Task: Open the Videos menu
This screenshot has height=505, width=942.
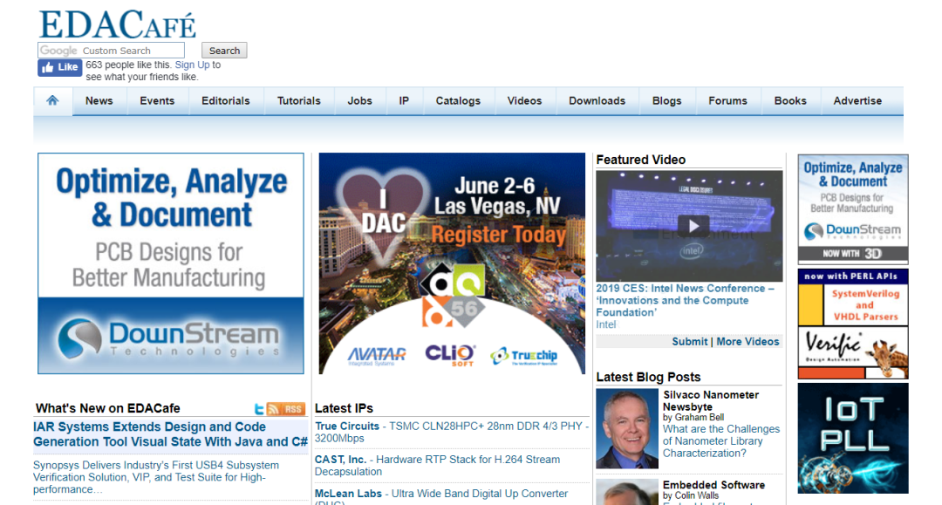Action: click(x=524, y=101)
